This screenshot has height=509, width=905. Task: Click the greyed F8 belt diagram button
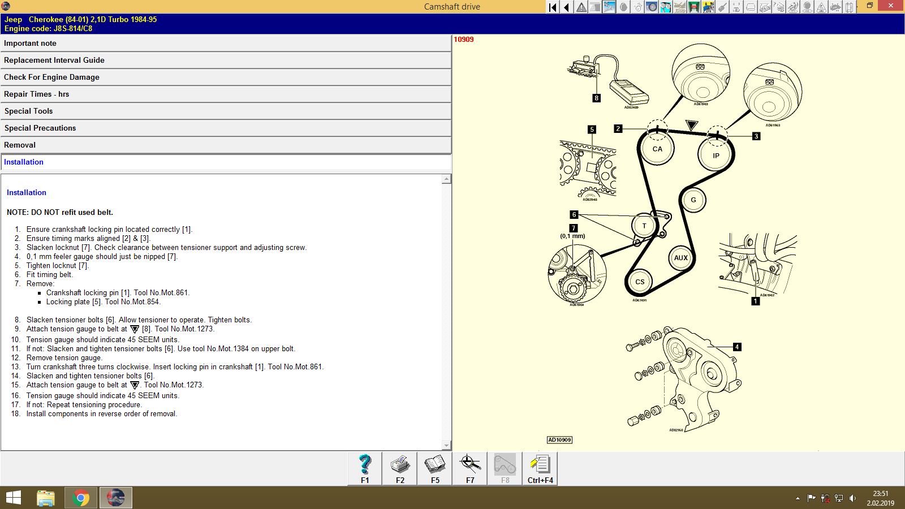503,467
